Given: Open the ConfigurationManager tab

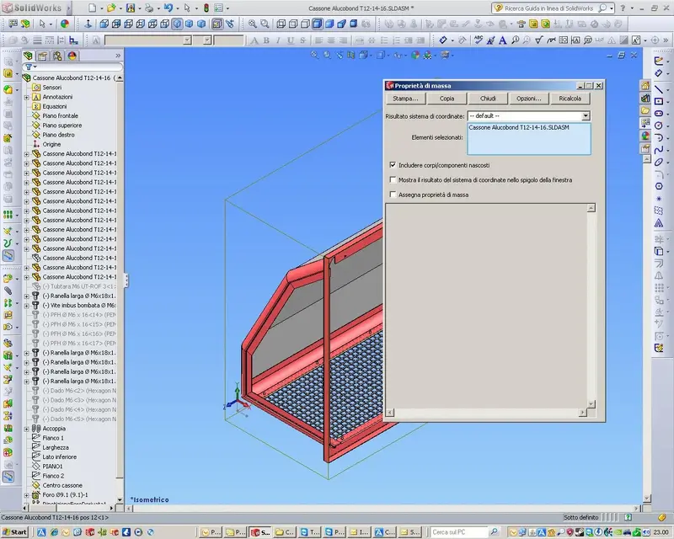Looking at the screenshot, I should point(57,56).
